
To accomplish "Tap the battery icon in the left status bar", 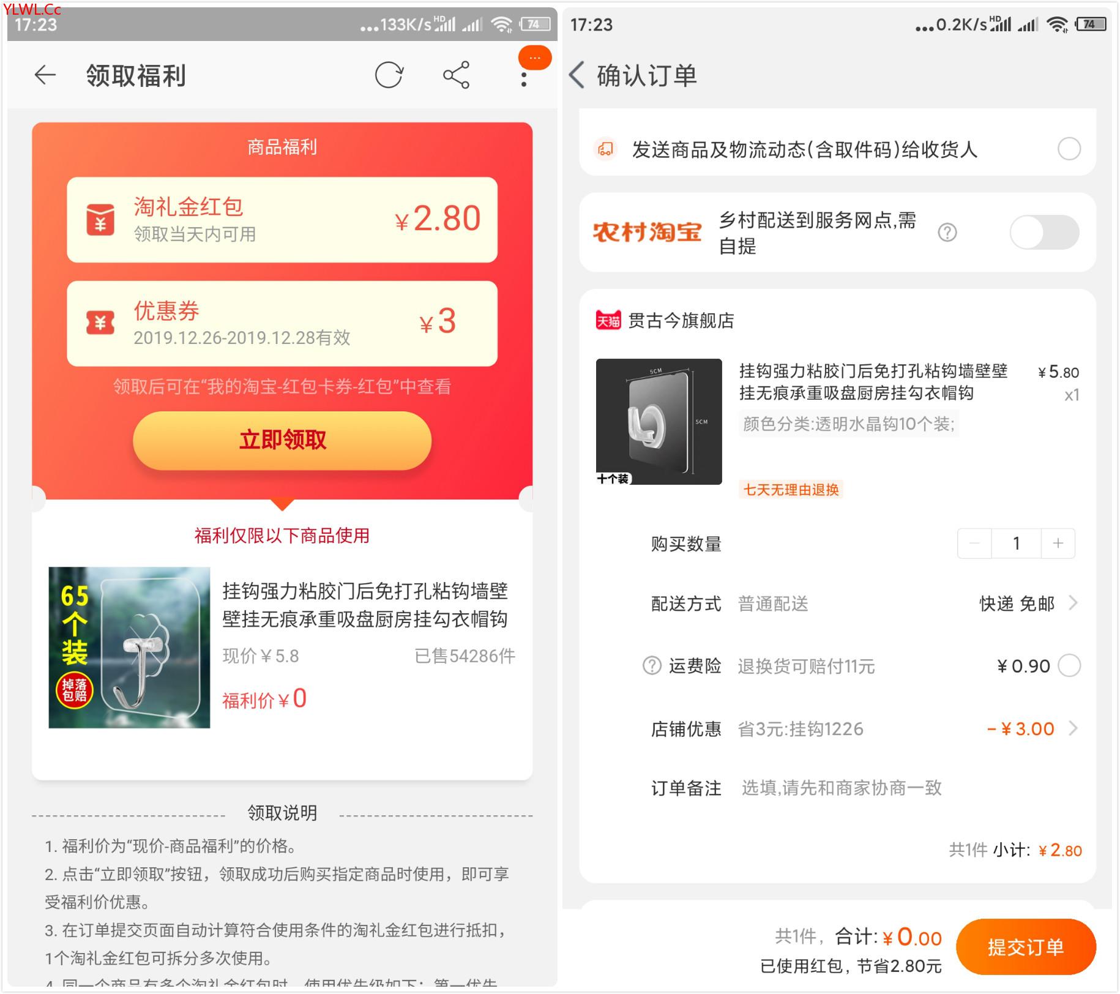I will pos(535,24).
